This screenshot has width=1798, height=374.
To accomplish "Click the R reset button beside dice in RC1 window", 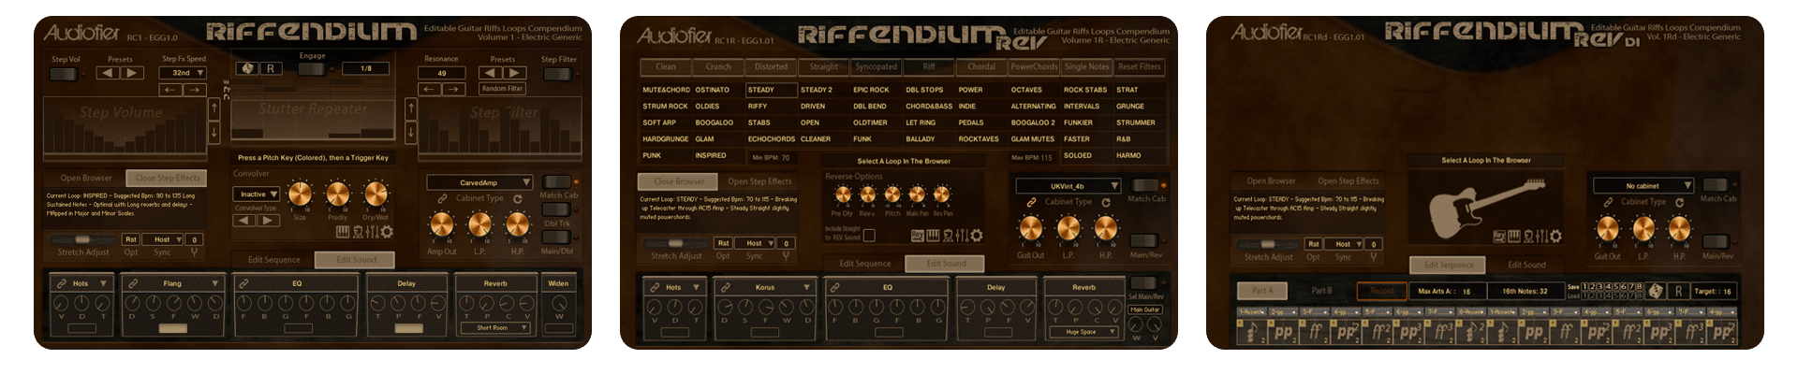I will pos(271,68).
